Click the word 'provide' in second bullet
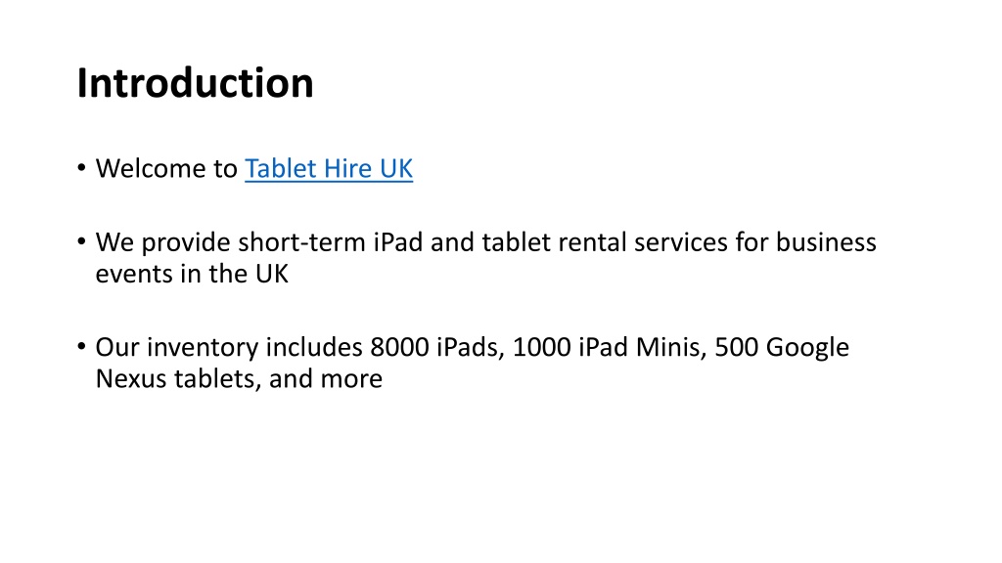The image size is (1002, 563). (x=185, y=242)
